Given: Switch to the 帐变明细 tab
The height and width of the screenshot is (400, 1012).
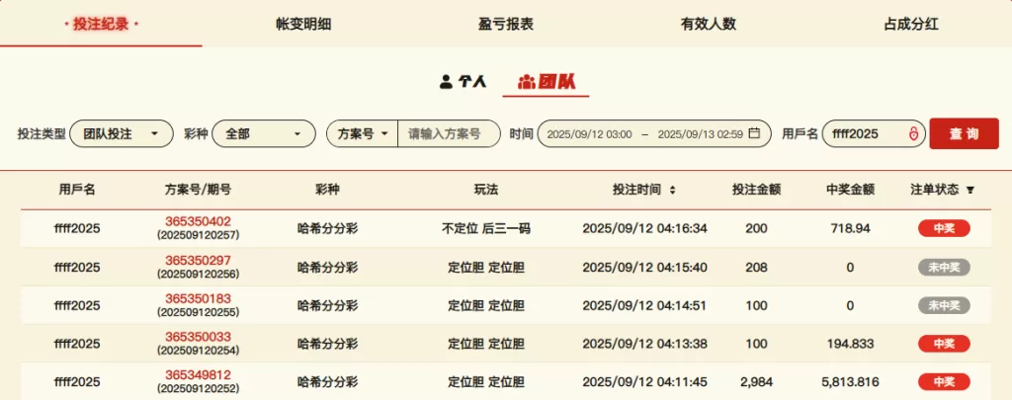Looking at the screenshot, I should coord(303,25).
